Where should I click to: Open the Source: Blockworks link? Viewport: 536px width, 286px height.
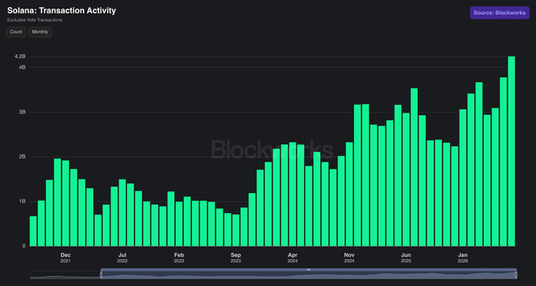tap(500, 13)
